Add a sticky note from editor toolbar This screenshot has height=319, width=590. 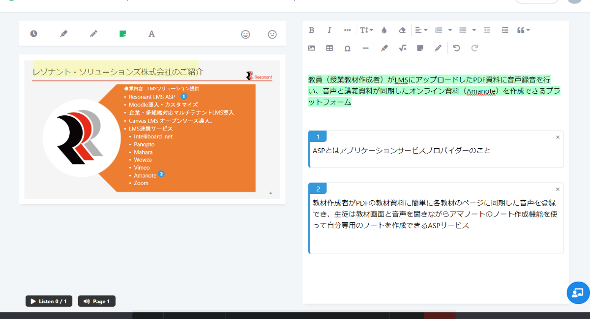click(420, 48)
